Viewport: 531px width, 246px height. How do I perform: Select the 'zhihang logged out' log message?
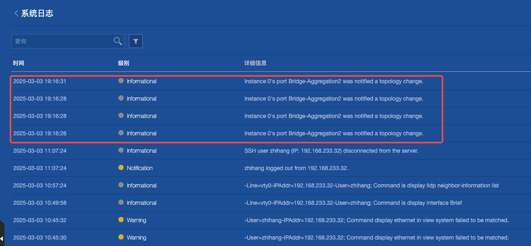296,168
